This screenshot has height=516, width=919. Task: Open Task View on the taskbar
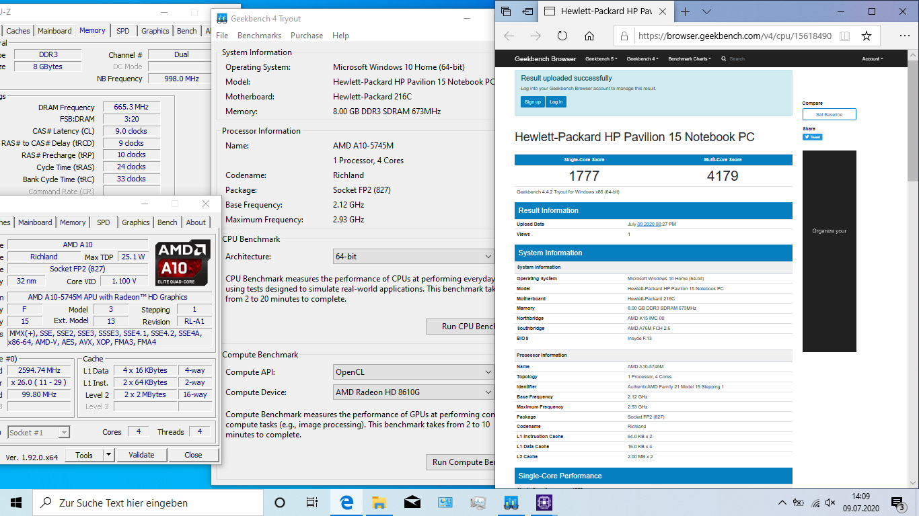(312, 503)
